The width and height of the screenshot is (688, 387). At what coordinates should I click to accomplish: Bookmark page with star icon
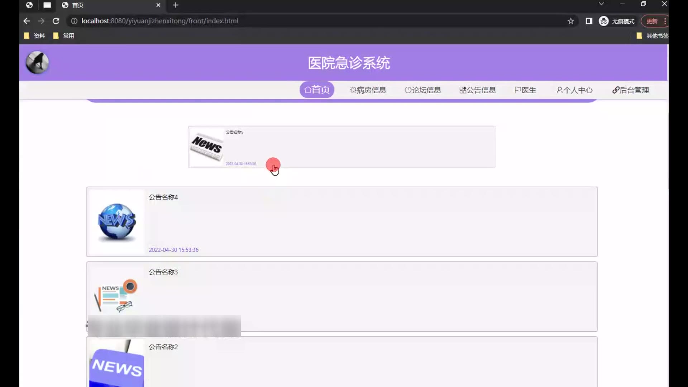pos(570,21)
